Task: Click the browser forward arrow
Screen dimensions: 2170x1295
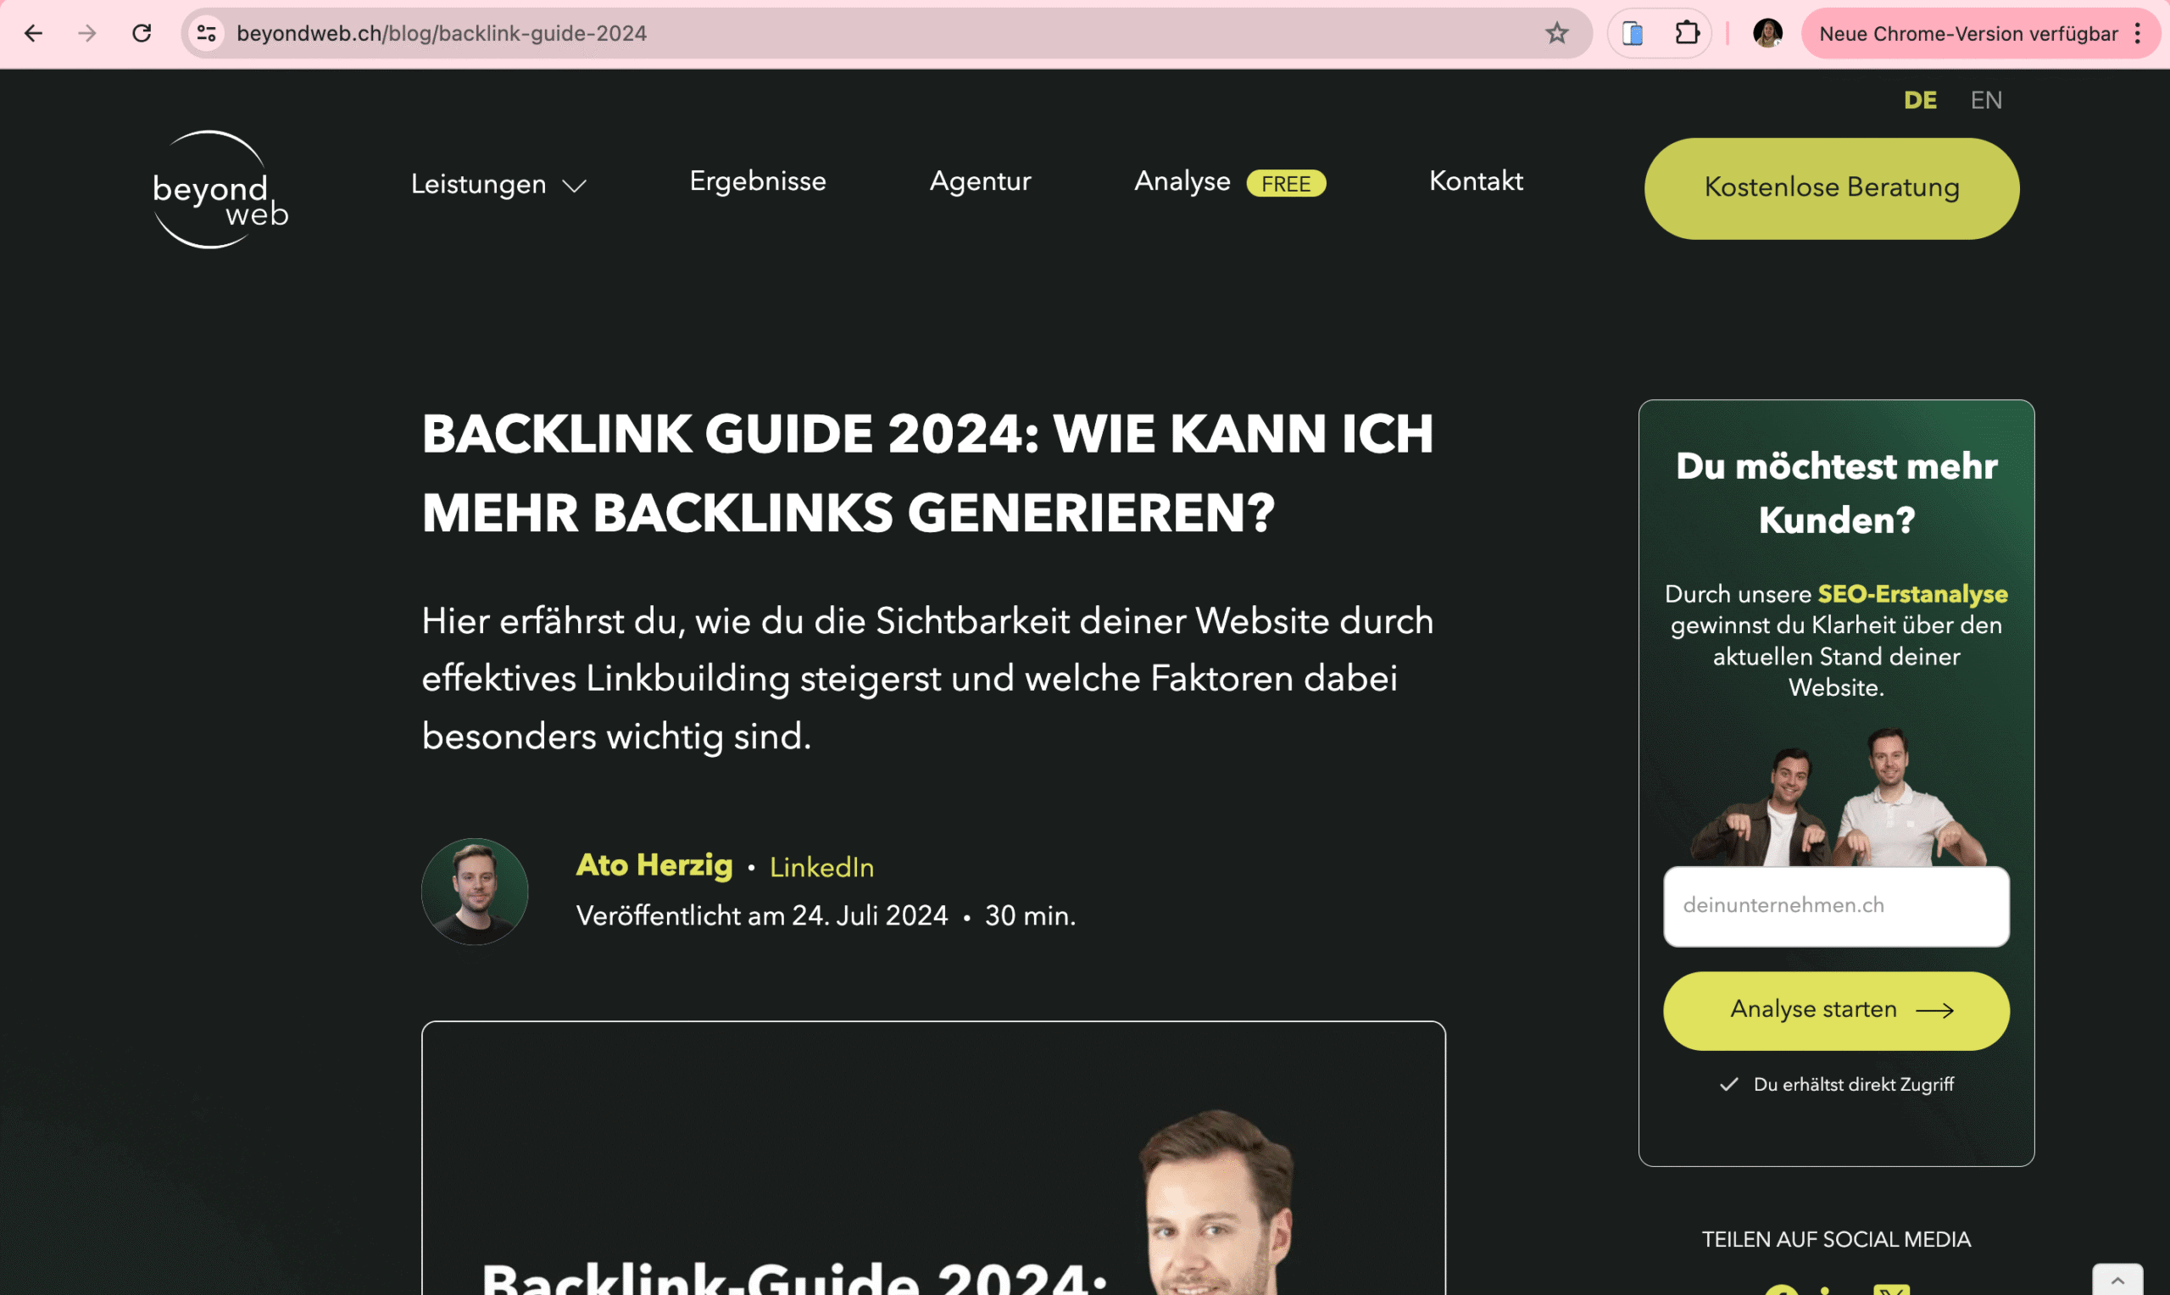Action: point(87,33)
